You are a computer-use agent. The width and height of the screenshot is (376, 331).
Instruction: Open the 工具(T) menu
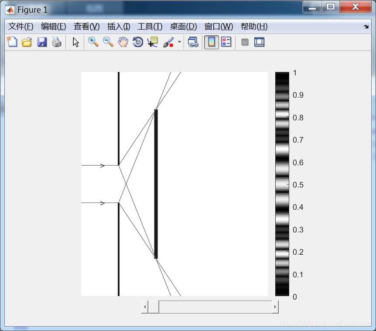point(150,27)
